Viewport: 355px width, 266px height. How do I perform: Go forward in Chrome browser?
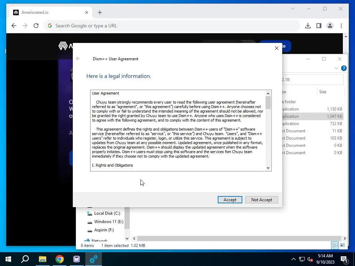pos(25,26)
